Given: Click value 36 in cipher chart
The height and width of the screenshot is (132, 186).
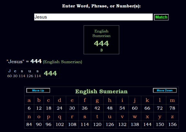Looking at the screenshot, I should pos(85,108).
